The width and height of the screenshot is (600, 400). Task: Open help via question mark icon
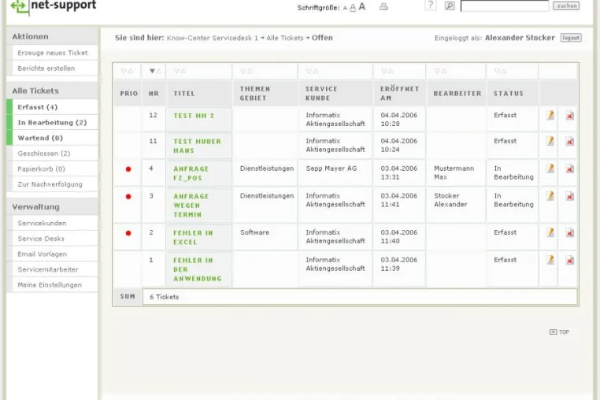pos(431,6)
